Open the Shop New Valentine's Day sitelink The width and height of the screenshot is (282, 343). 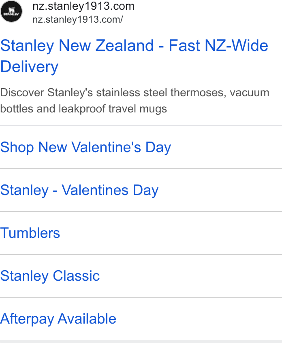pyautogui.click(x=85, y=147)
